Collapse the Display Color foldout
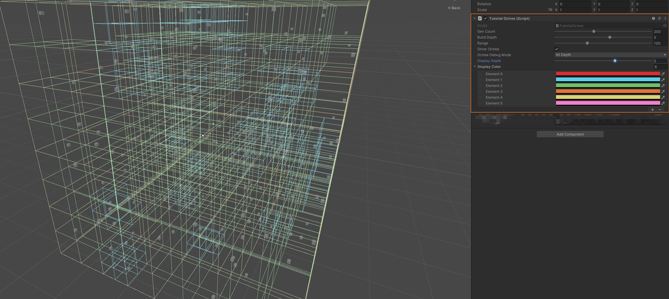This screenshot has width=669, height=299. [x=475, y=66]
